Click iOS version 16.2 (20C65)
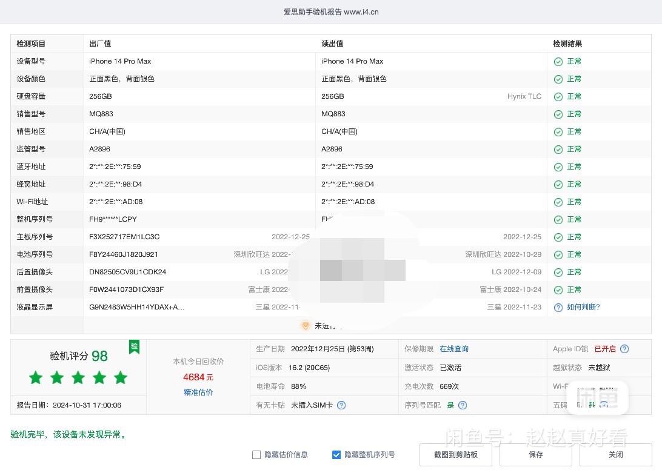This screenshot has width=662, height=476. tap(309, 368)
